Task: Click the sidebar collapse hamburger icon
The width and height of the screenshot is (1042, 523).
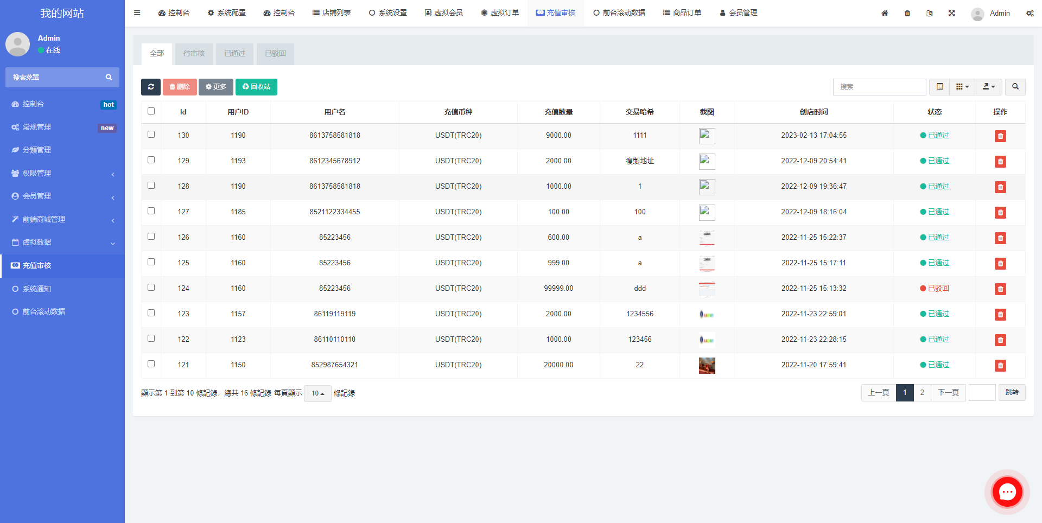Action: pos(137,13)
